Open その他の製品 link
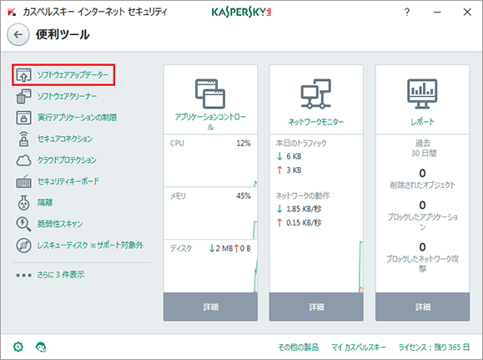The width and height of the screenshot is (483, 360). (x=298, y=347)
